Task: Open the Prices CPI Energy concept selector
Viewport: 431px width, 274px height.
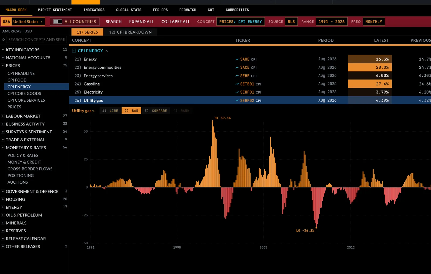Action: pos(241,22)
